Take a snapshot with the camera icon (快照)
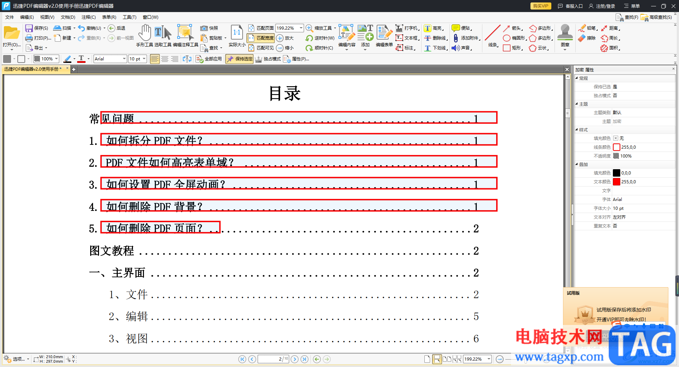 tap(204, 28)
